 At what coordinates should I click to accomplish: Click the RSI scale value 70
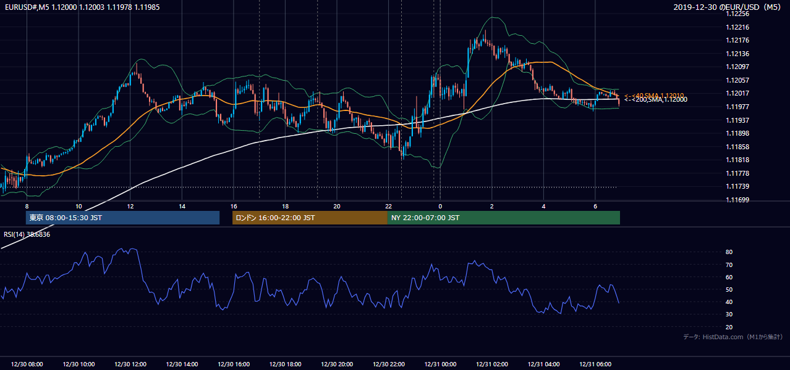729,265
